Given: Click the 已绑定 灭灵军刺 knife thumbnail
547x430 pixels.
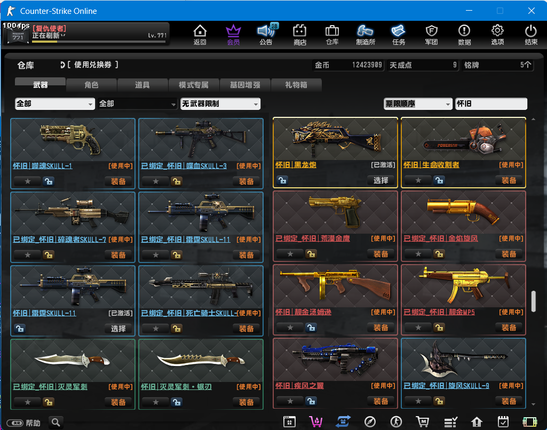Looking at the screenshot, I should (73, 361).
